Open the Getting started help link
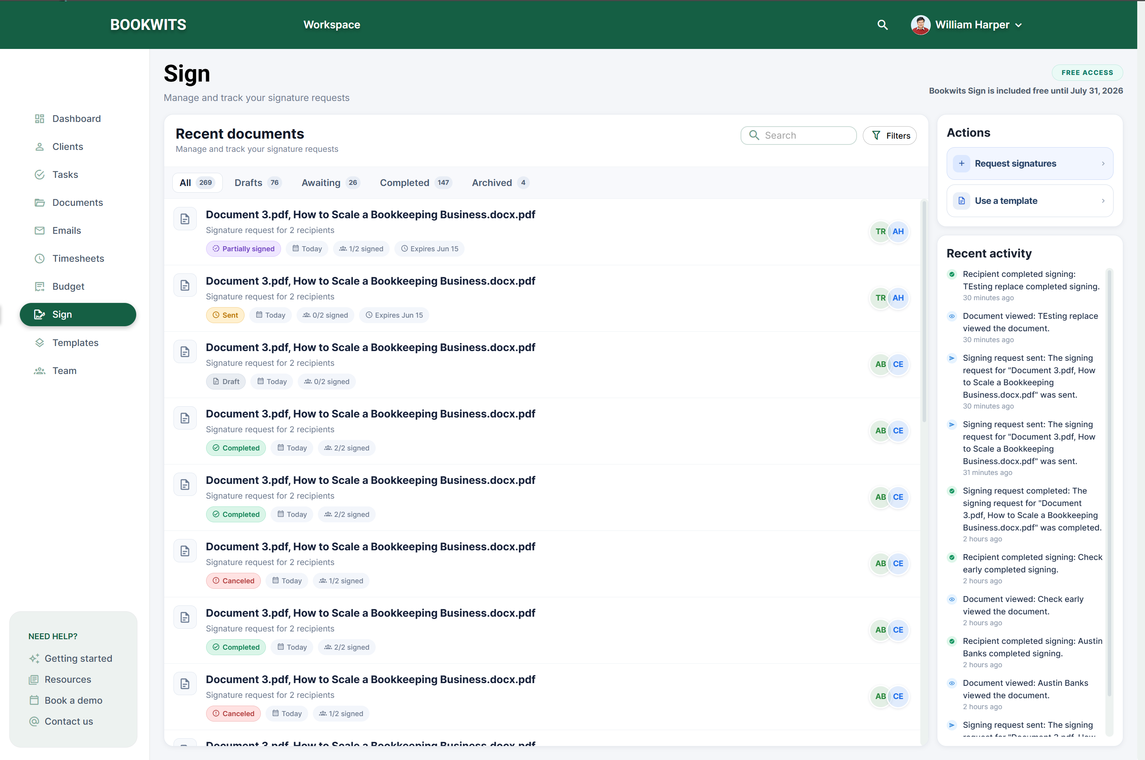 (71, 658)
